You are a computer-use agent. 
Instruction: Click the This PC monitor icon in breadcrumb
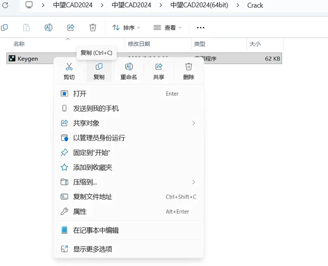point(29,5)
